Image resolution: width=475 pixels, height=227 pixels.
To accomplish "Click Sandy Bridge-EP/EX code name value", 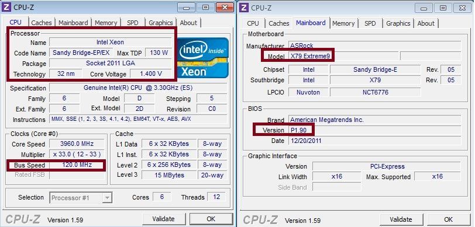I will (x=81, y=53).
